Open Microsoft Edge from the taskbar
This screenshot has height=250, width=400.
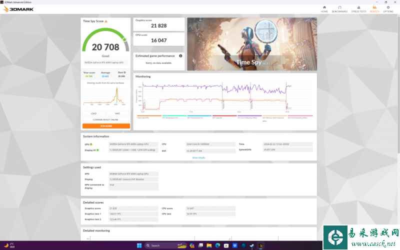coord(217,245)
